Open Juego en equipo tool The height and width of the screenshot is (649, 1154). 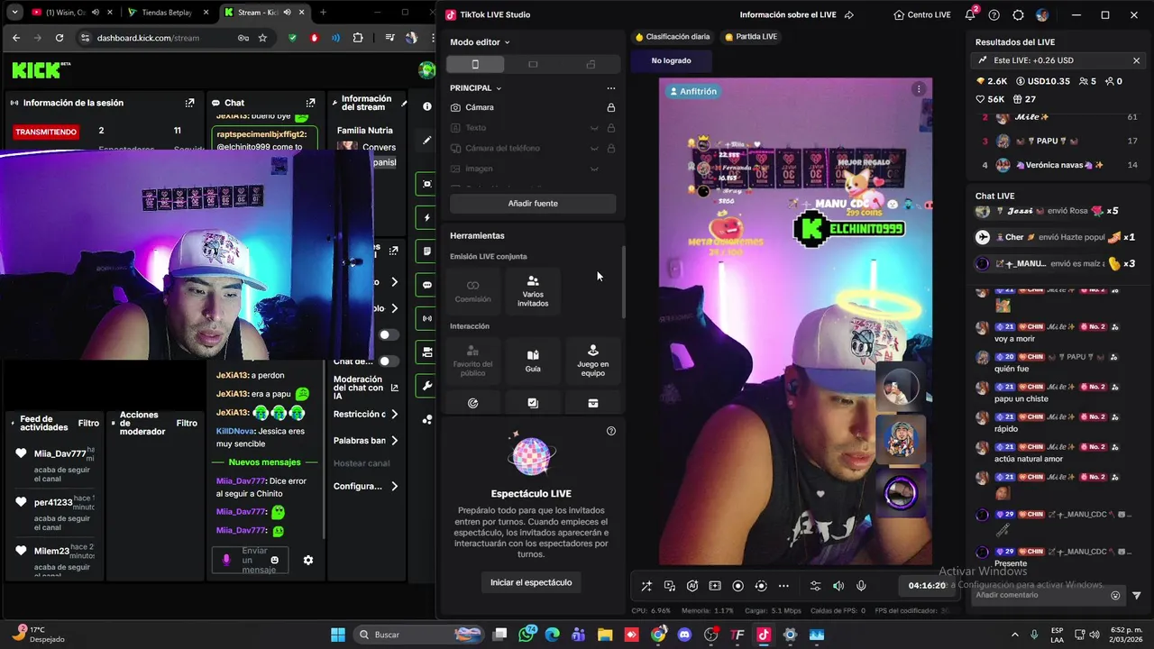[x=592, y=361]
